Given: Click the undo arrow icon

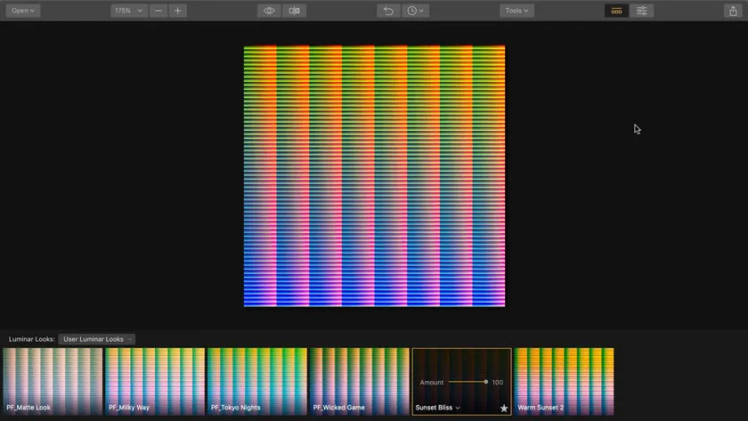Looking at the screenshot, I should pos(387,11).
